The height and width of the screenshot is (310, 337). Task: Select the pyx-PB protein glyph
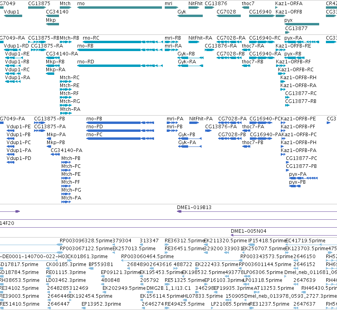click(295, 186)
